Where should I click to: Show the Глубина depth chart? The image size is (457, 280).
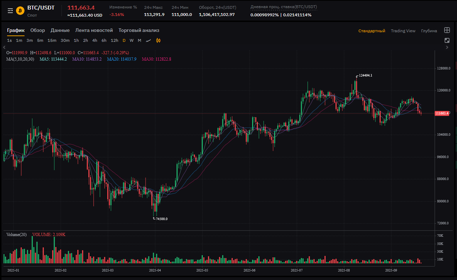tap(429, 31)
